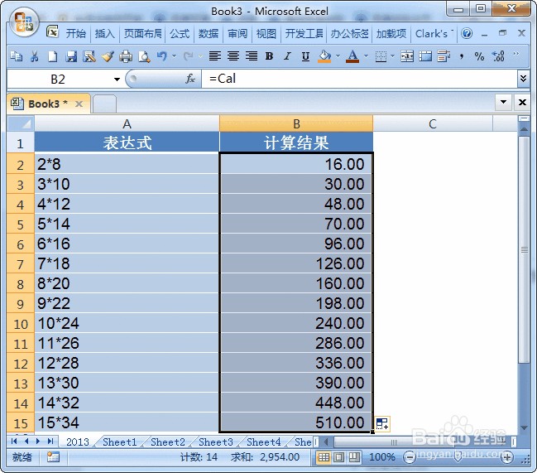Open the Undo history dropdown arrow
This screenshot has height=473, width=537.
click(174, 56)
